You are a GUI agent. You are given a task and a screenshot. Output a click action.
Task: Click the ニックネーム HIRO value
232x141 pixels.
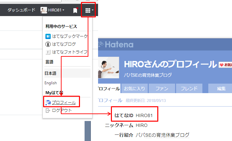142,125
